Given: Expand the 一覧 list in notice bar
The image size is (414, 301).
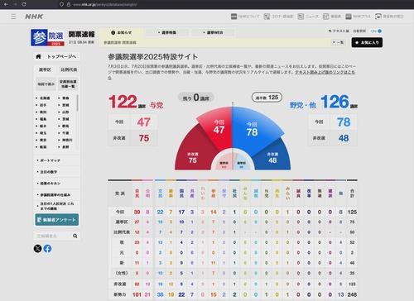Looking at the screenshot, I should (338, 42).
